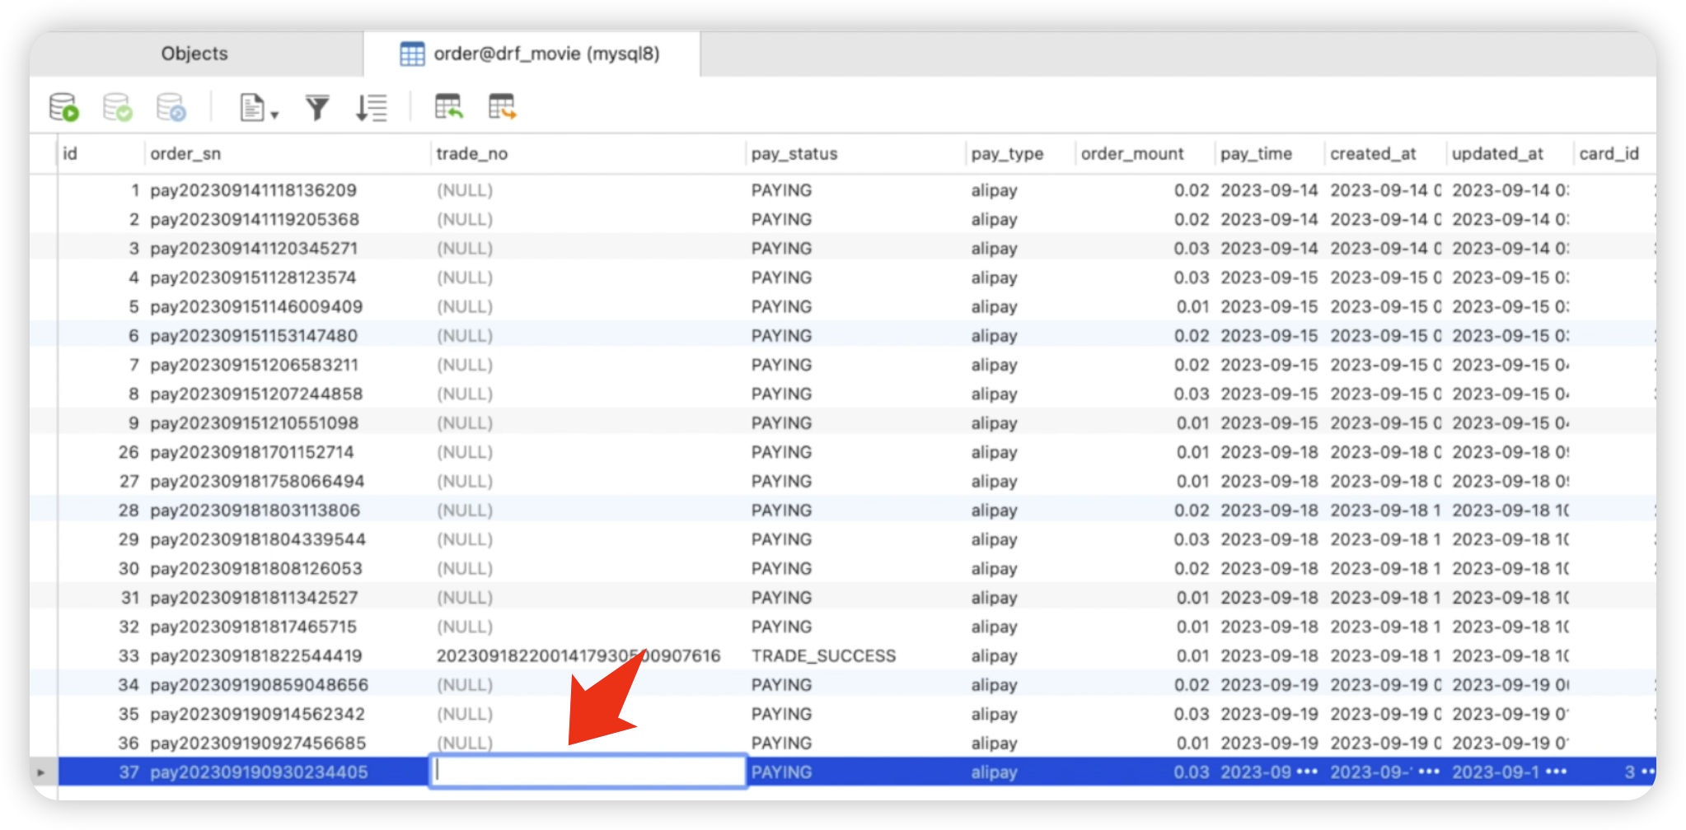Click the PAYING status cell in row 34

click(x=781, y=684)
